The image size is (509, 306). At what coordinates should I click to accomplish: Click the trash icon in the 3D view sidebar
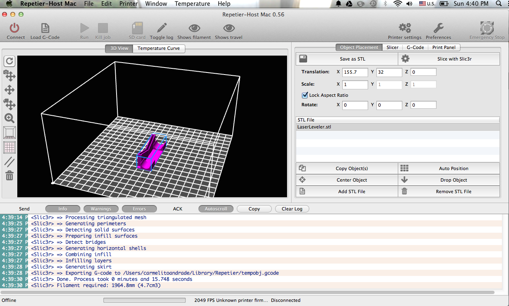tap(9, 176)
